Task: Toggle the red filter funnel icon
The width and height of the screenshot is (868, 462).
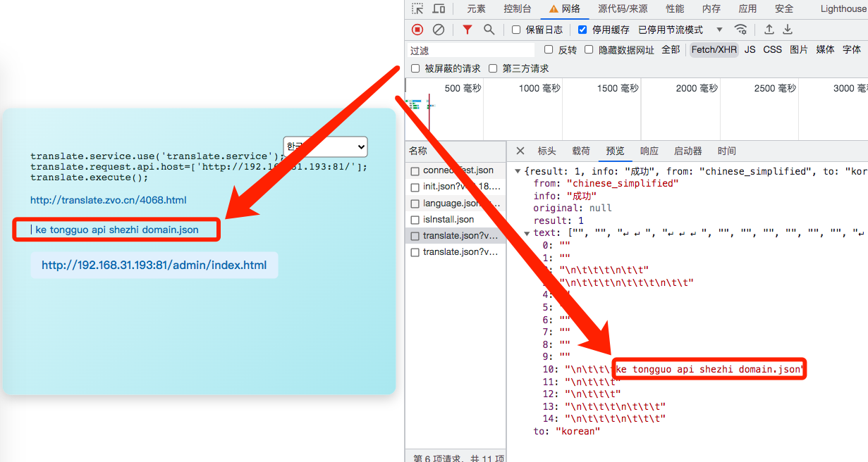Action: (x=467, y=30)
